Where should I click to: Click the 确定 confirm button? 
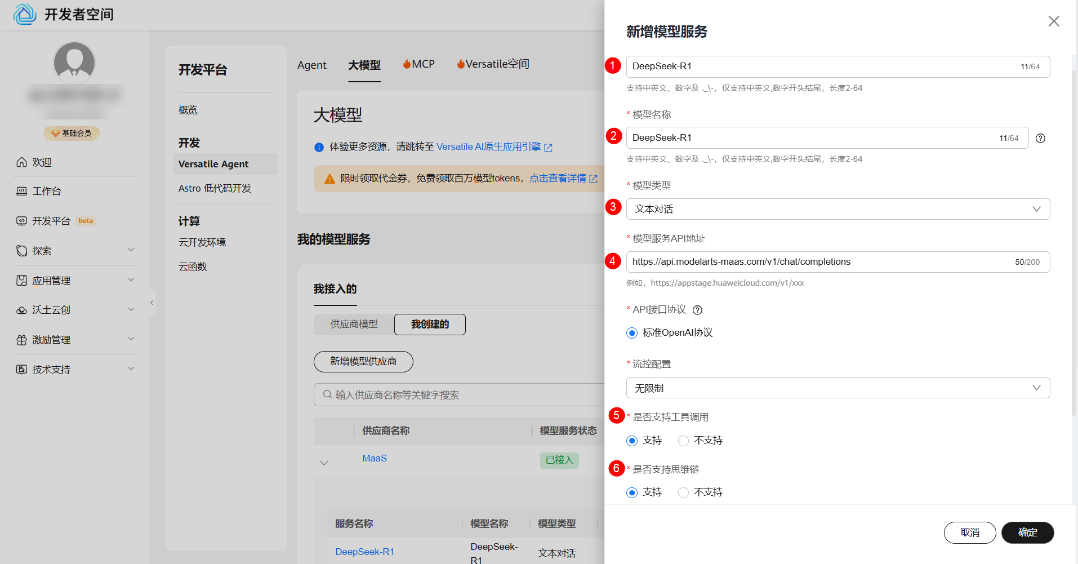[x=1028, y=532]
